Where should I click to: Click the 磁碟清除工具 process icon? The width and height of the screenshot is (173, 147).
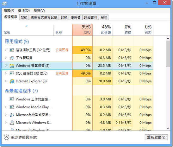12,50
